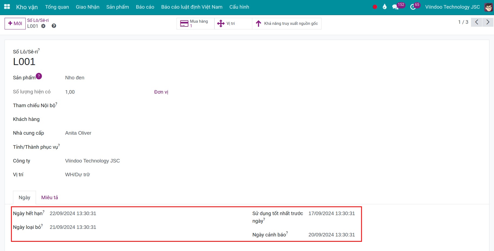Open the user avatar menu
Screen dimensions: 494x251
tap(488, 7)
